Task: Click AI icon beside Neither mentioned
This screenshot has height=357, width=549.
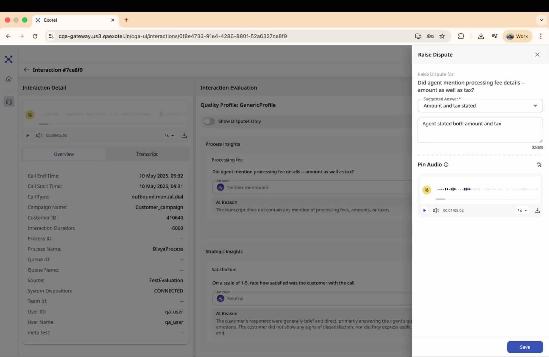Action: pyautogui.click(x=220, y=187)
